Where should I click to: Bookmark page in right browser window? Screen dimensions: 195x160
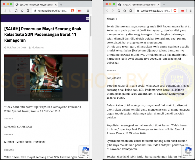(131, 11)
